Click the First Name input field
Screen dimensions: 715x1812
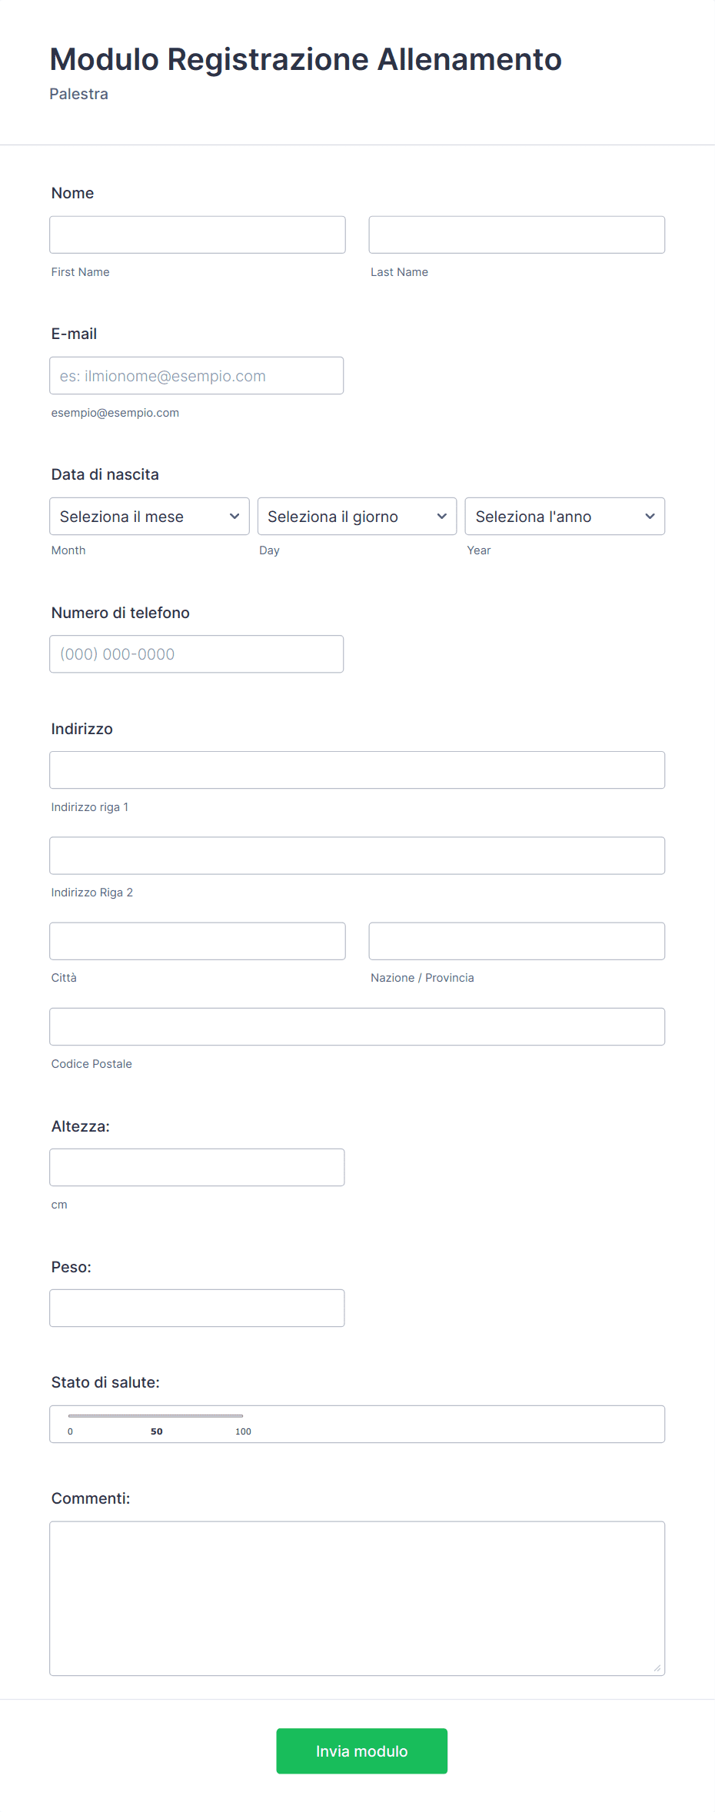click(x=198, y=234)
